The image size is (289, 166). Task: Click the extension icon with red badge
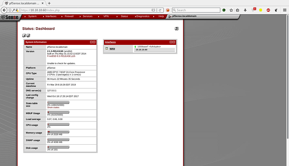pos(254,10)
